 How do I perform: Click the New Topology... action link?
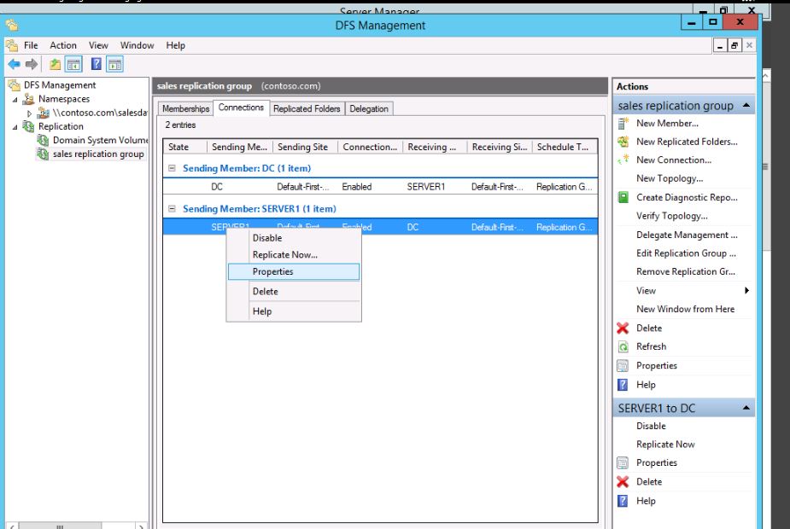click(669, 179)
